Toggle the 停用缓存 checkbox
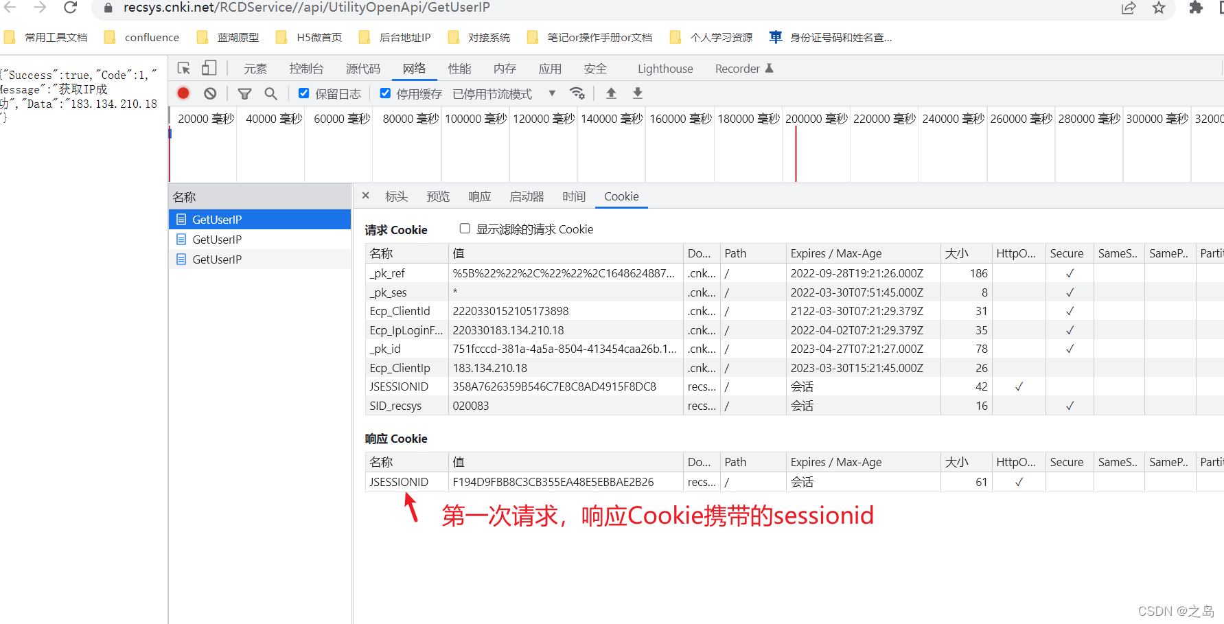Viewport: 1224px width, 624px height. [x=385, y=93]
